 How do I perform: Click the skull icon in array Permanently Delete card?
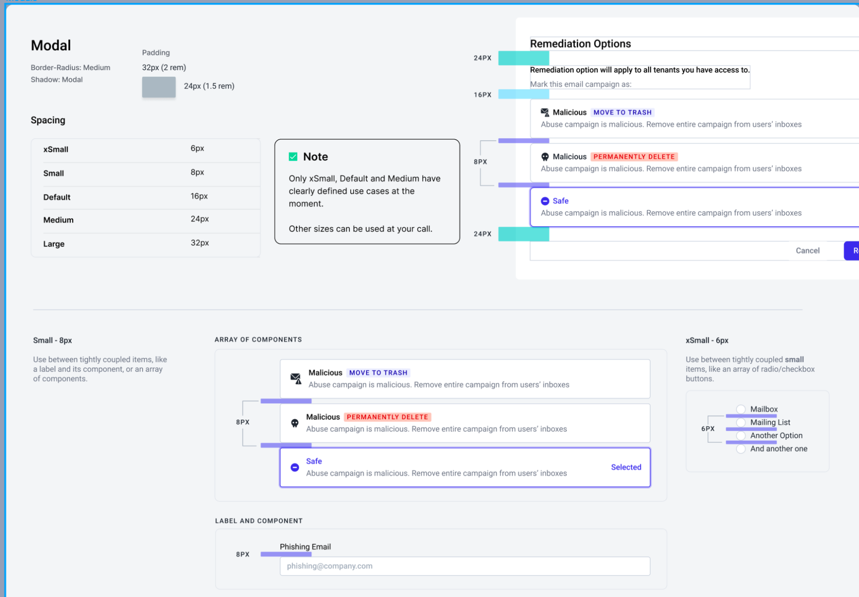[x=295, y=423]
